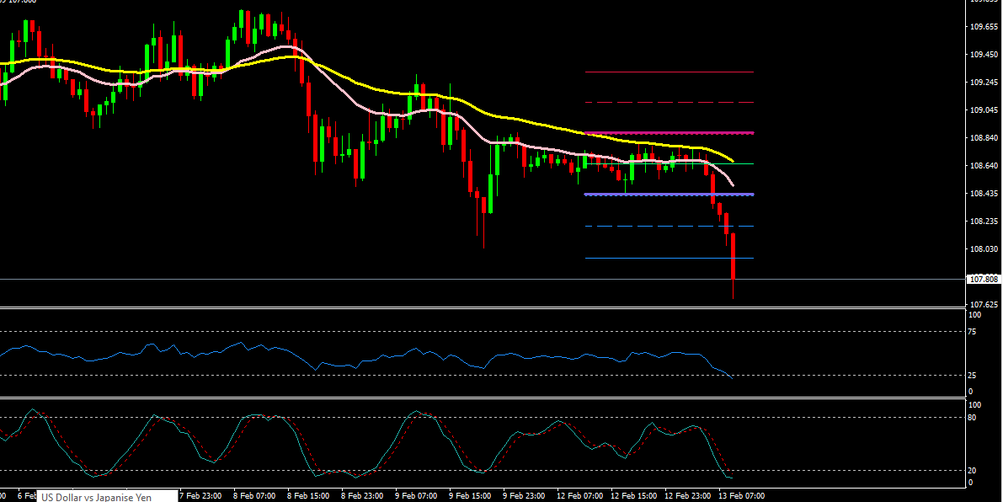Click the 109.045 price axis label
The image size is (1003, 502).
[984, 110]
